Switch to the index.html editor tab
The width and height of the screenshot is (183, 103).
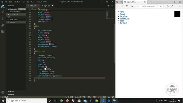33,6
